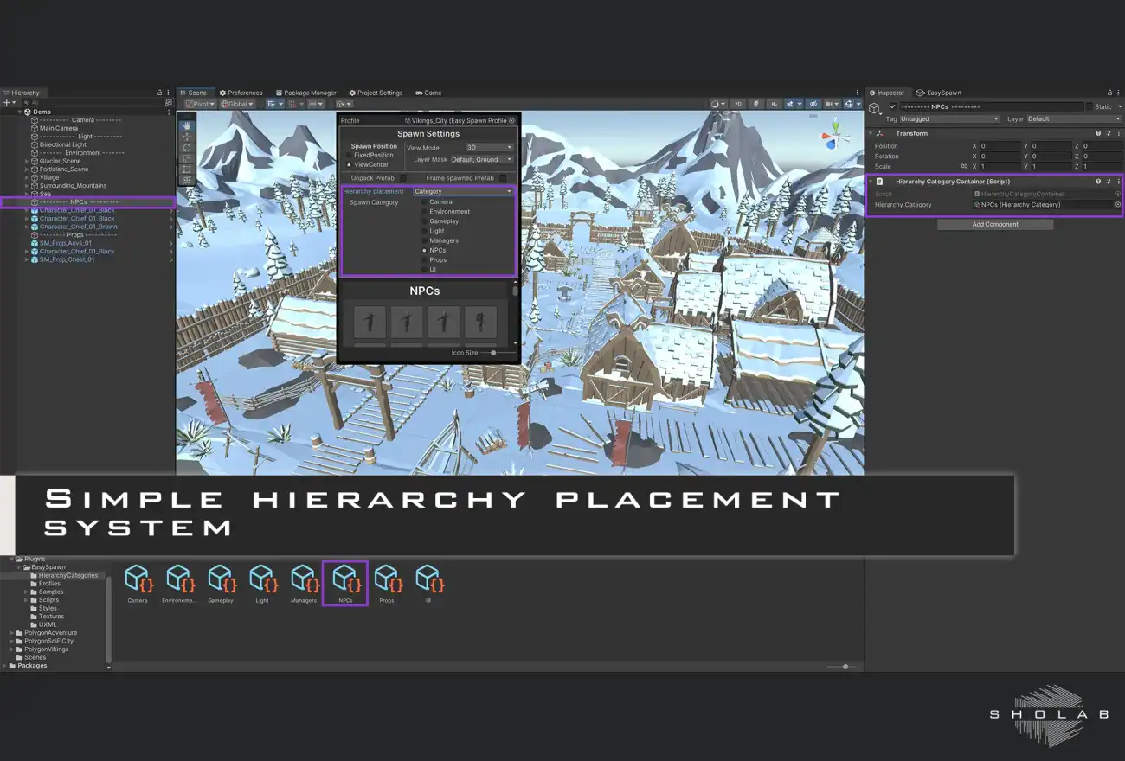
Task: Lock the Hierarchy panel
Action: (x=159, y=93)
